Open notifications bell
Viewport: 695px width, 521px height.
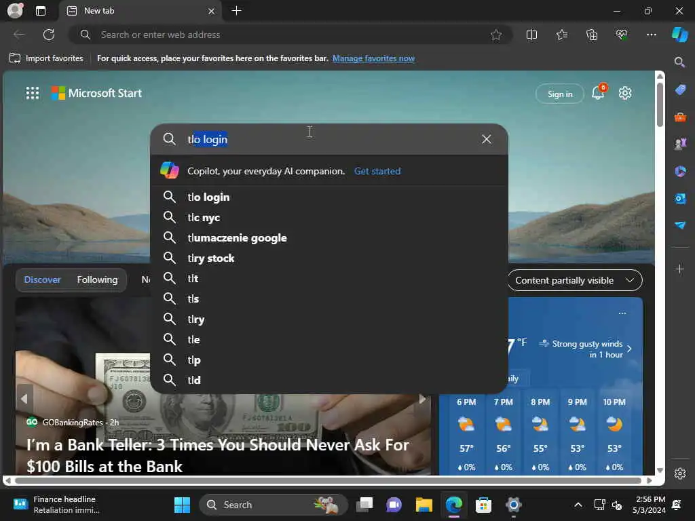pyautogui.click(x=598, y=93)
